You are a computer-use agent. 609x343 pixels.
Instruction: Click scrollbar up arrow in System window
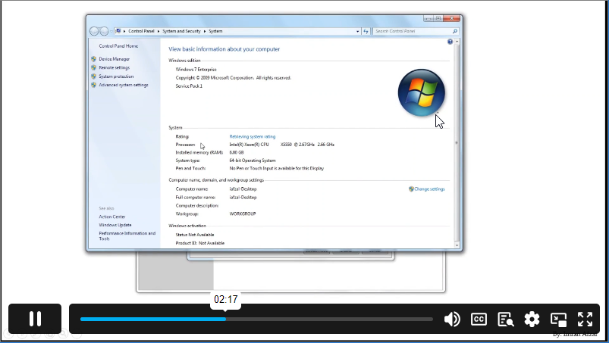(457, 41)
